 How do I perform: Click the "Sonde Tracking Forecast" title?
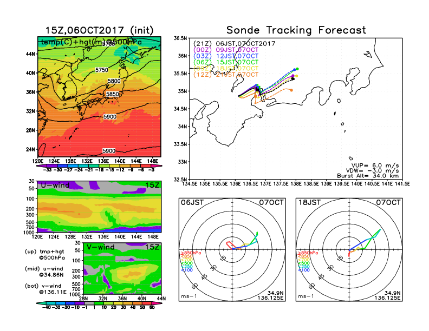pyautogui.click(x=296, y=30)
